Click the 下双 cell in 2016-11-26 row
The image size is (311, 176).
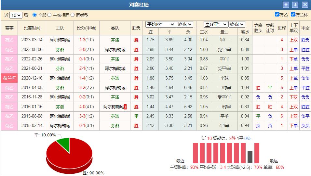293,97
